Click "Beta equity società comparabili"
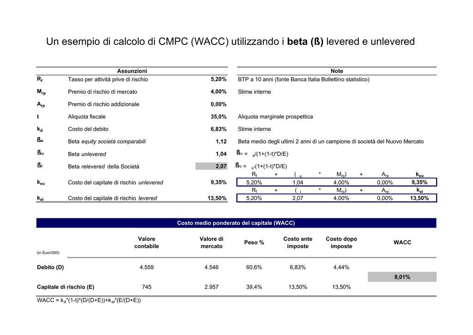473x335 pixels. pos(107,142)
